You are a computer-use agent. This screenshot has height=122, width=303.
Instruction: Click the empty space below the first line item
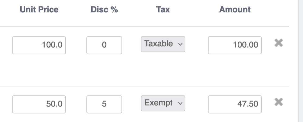(145, 70)
